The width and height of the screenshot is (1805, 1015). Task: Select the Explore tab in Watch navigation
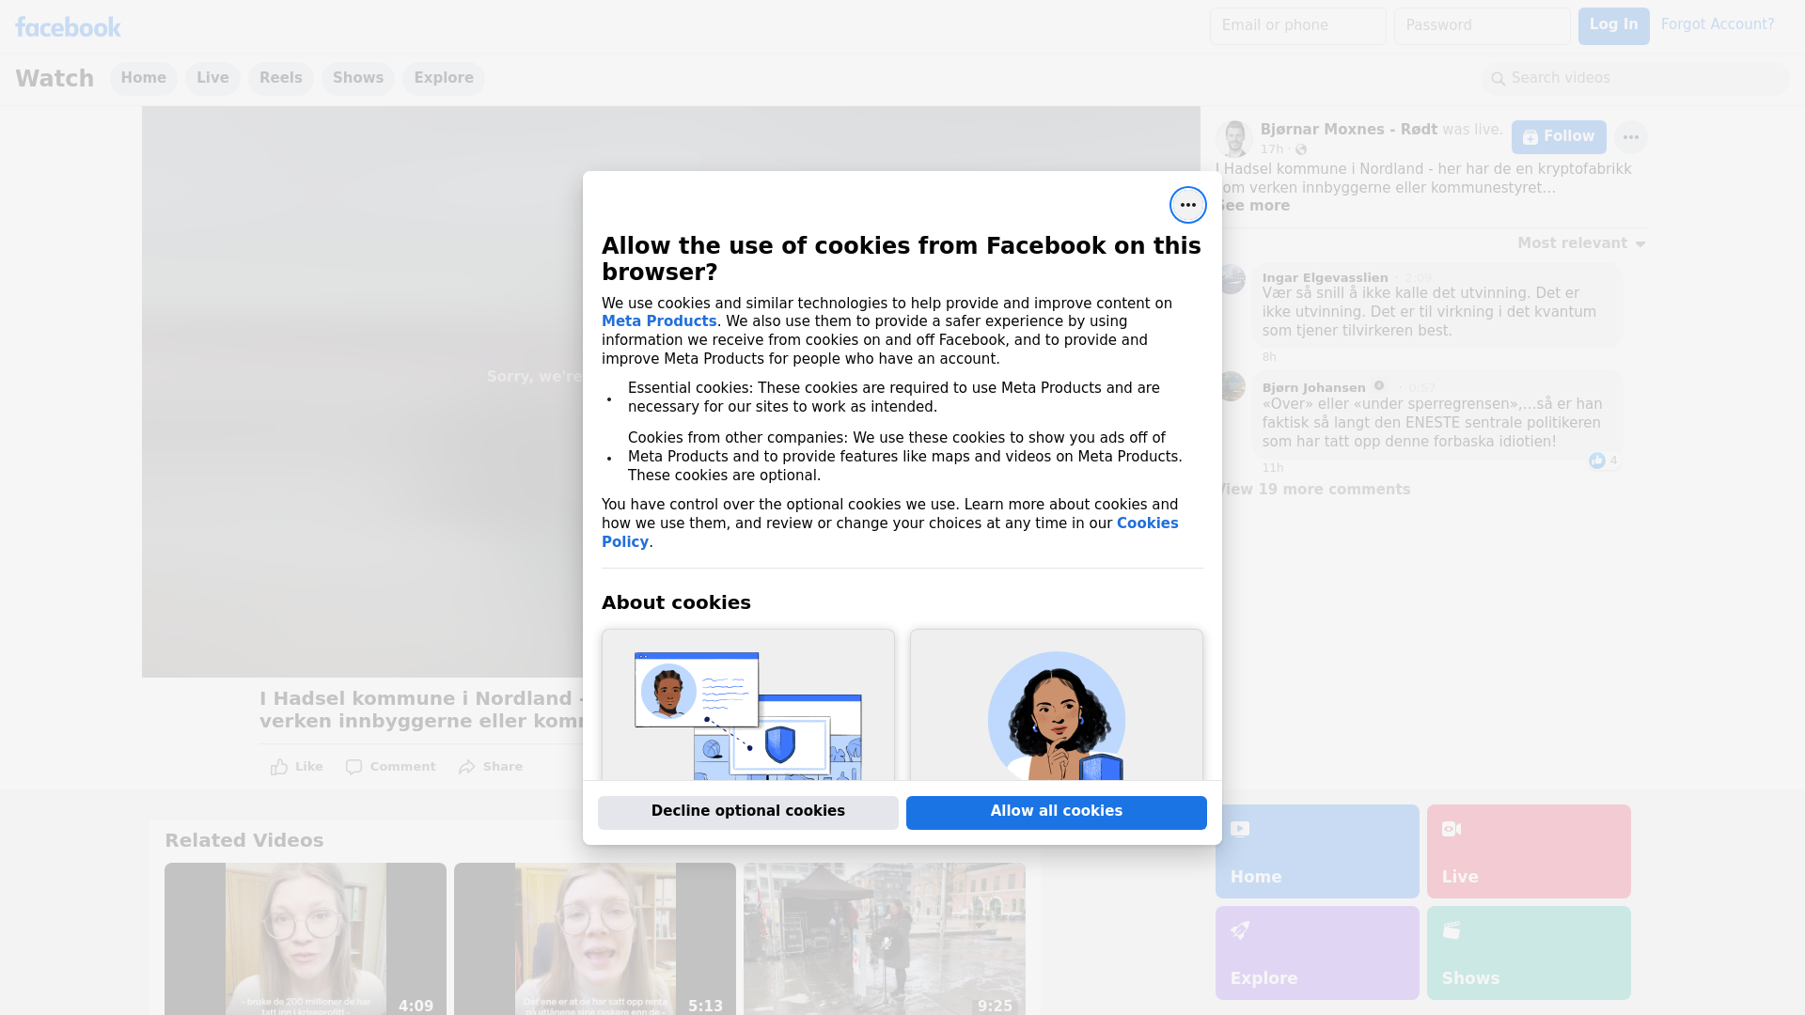coord(444,78)
